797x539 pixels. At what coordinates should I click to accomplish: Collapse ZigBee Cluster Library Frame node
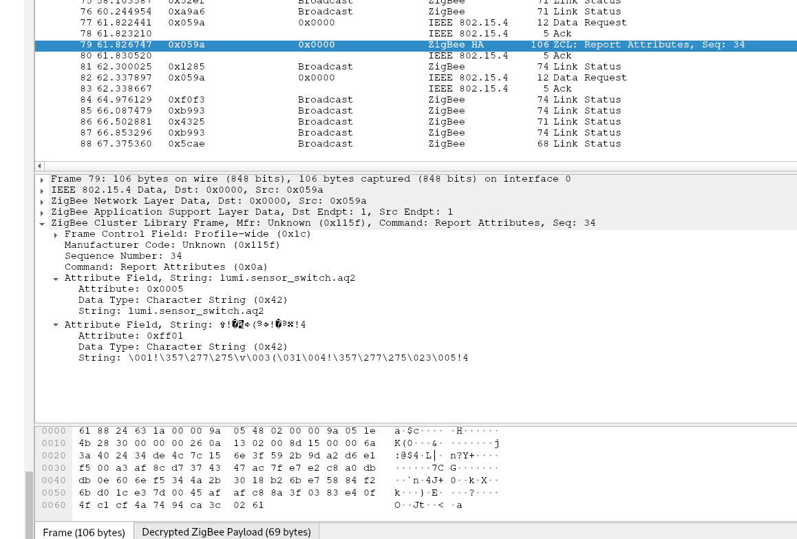click(x=42, y=224)
